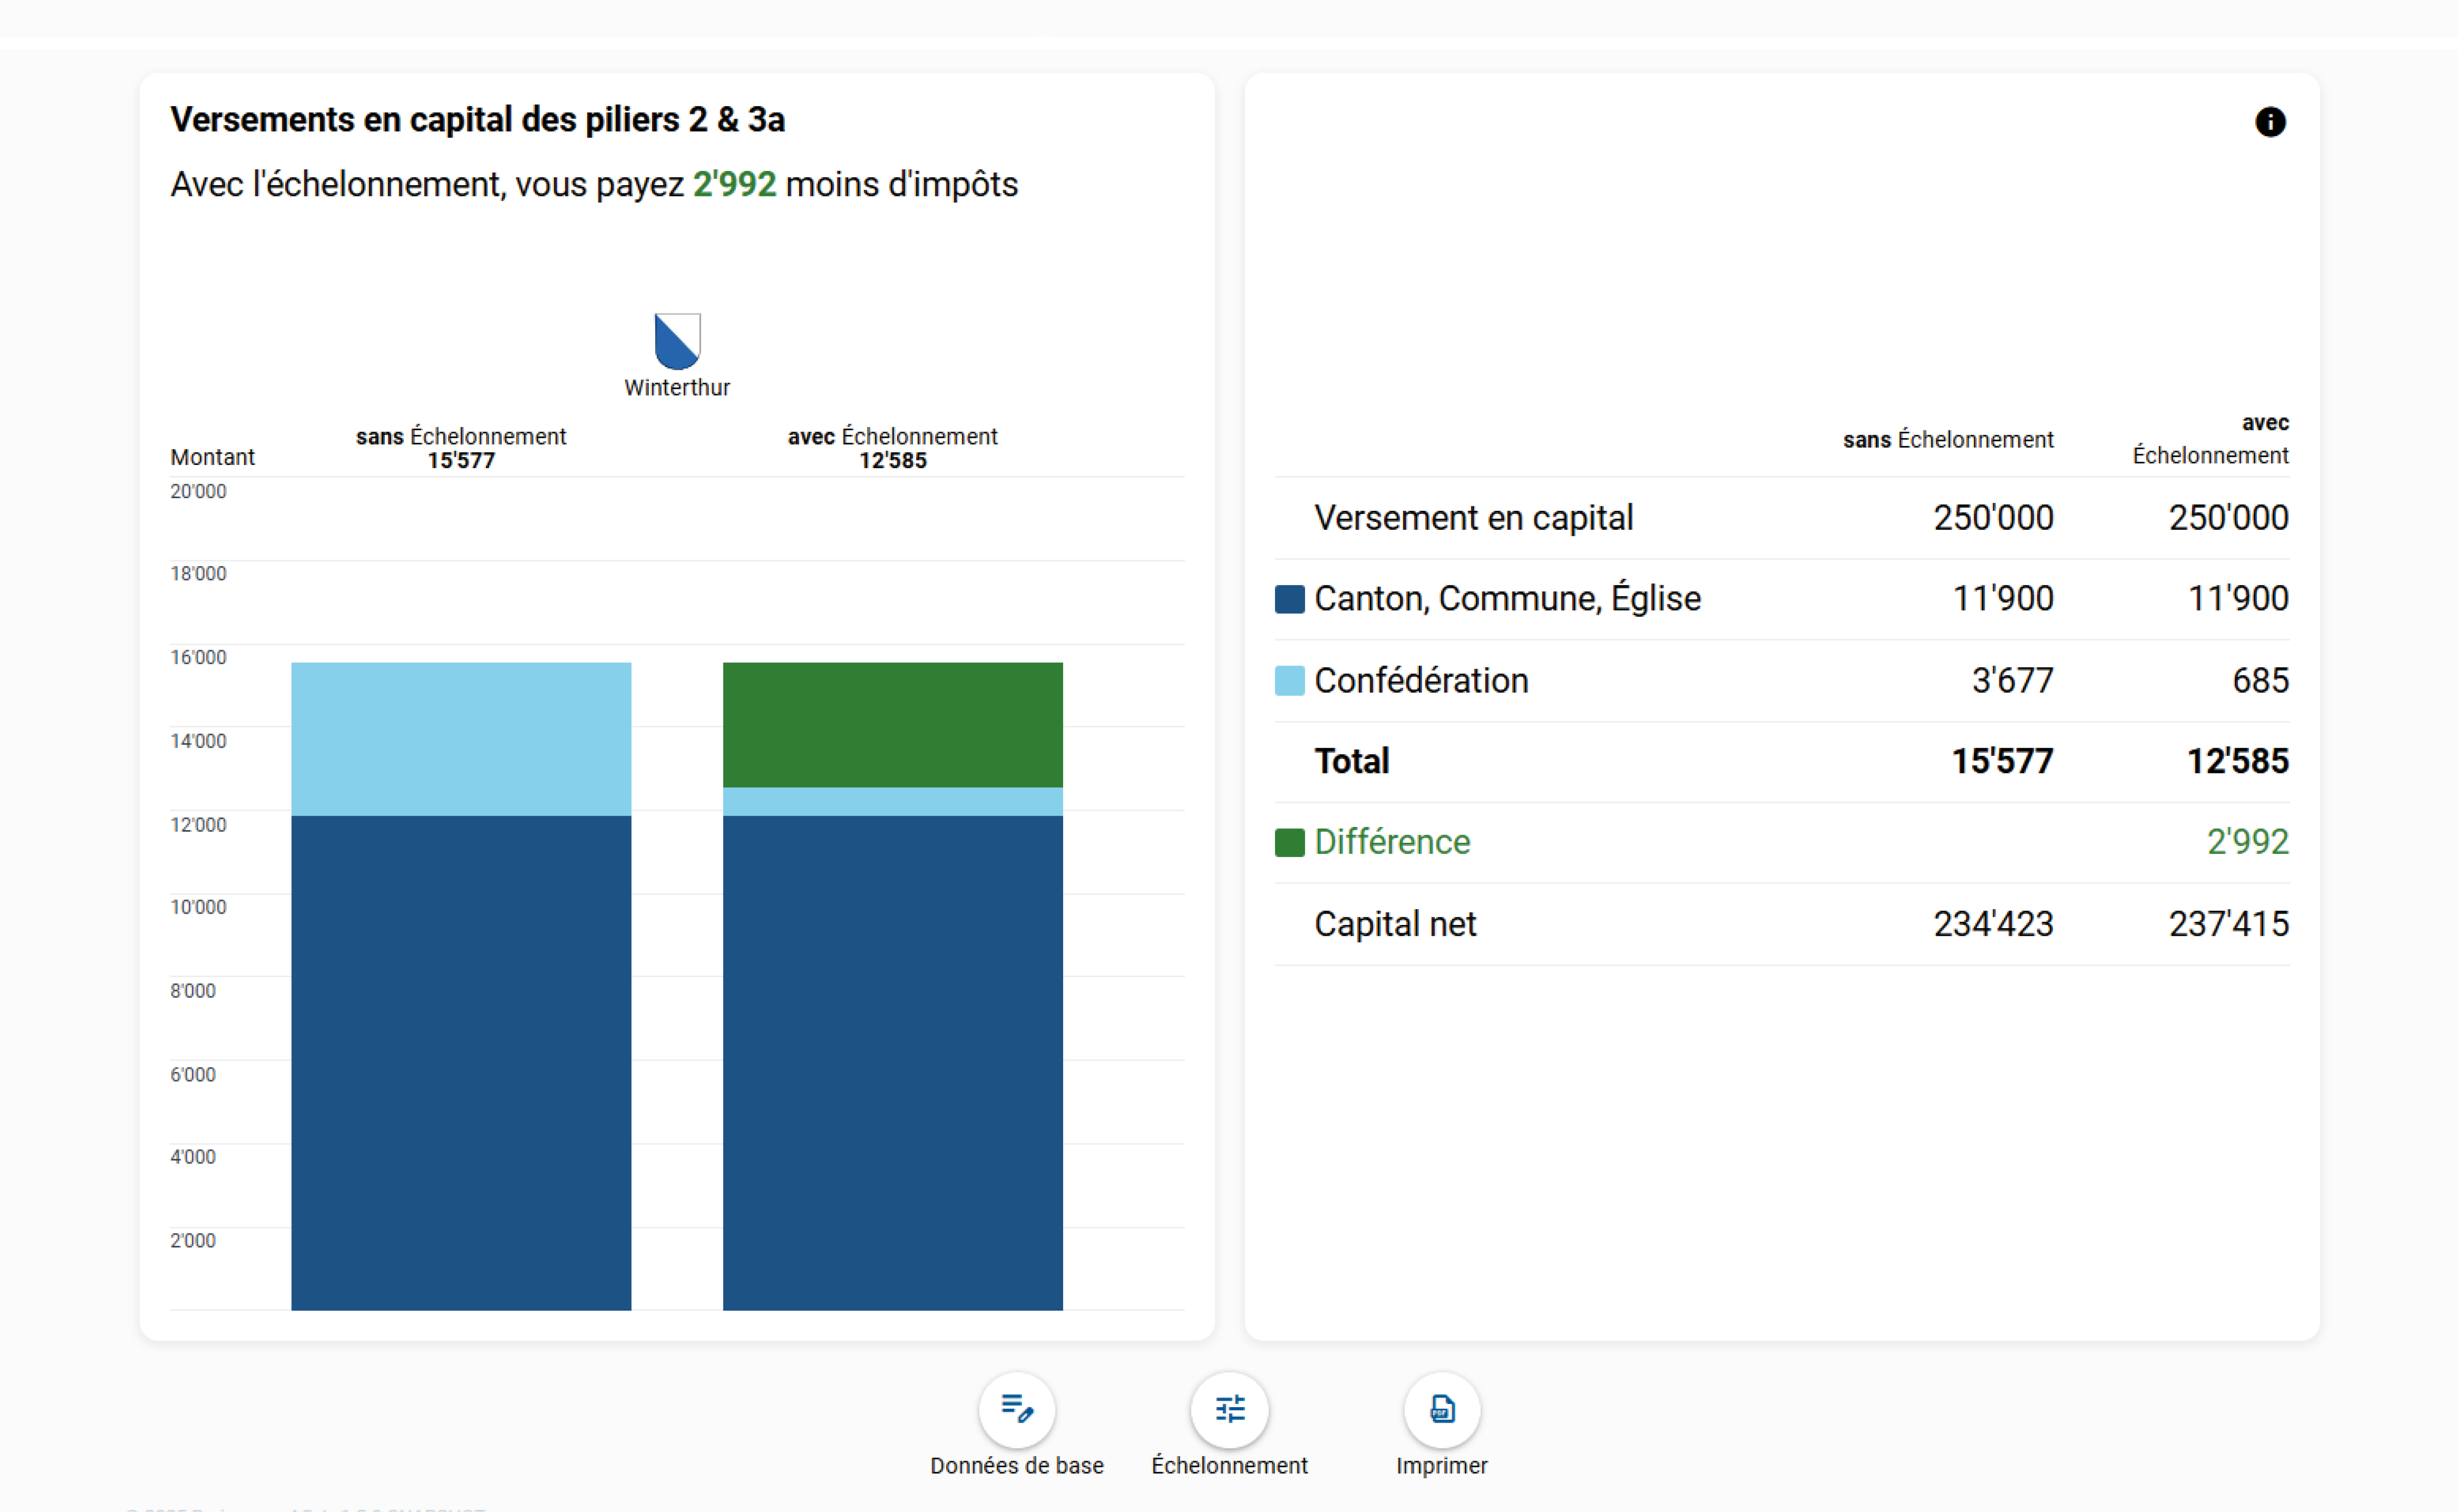The image size is (2458, 1512).
Task: Click the Versement en capital row label
Action: click(x=1473, y=518)
